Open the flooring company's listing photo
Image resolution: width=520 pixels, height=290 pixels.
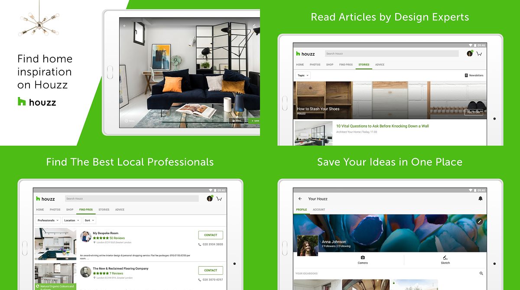pyautogui.click(x=55, y=276)
